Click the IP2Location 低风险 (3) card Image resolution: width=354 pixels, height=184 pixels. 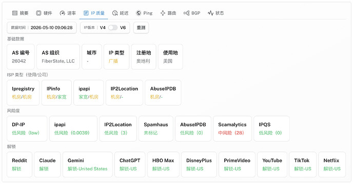click(118, 129)
